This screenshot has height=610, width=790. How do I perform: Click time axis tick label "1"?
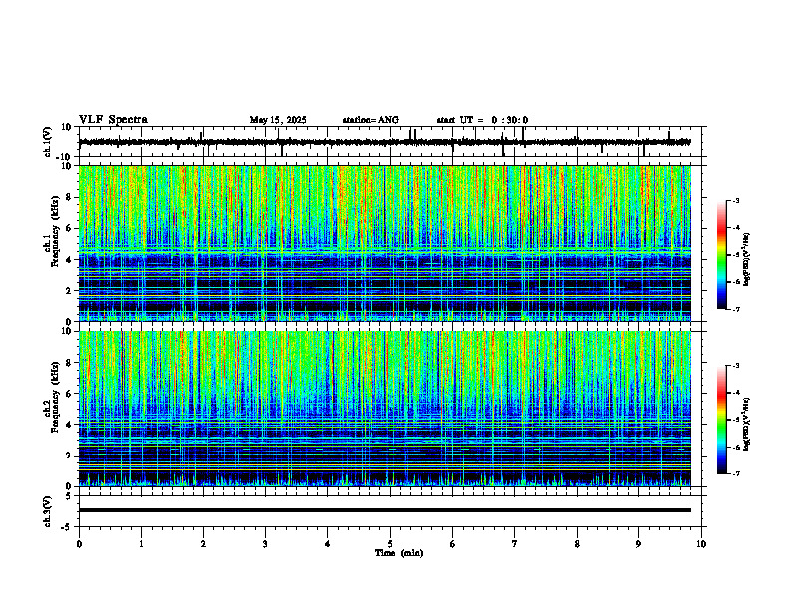(141, 544)
